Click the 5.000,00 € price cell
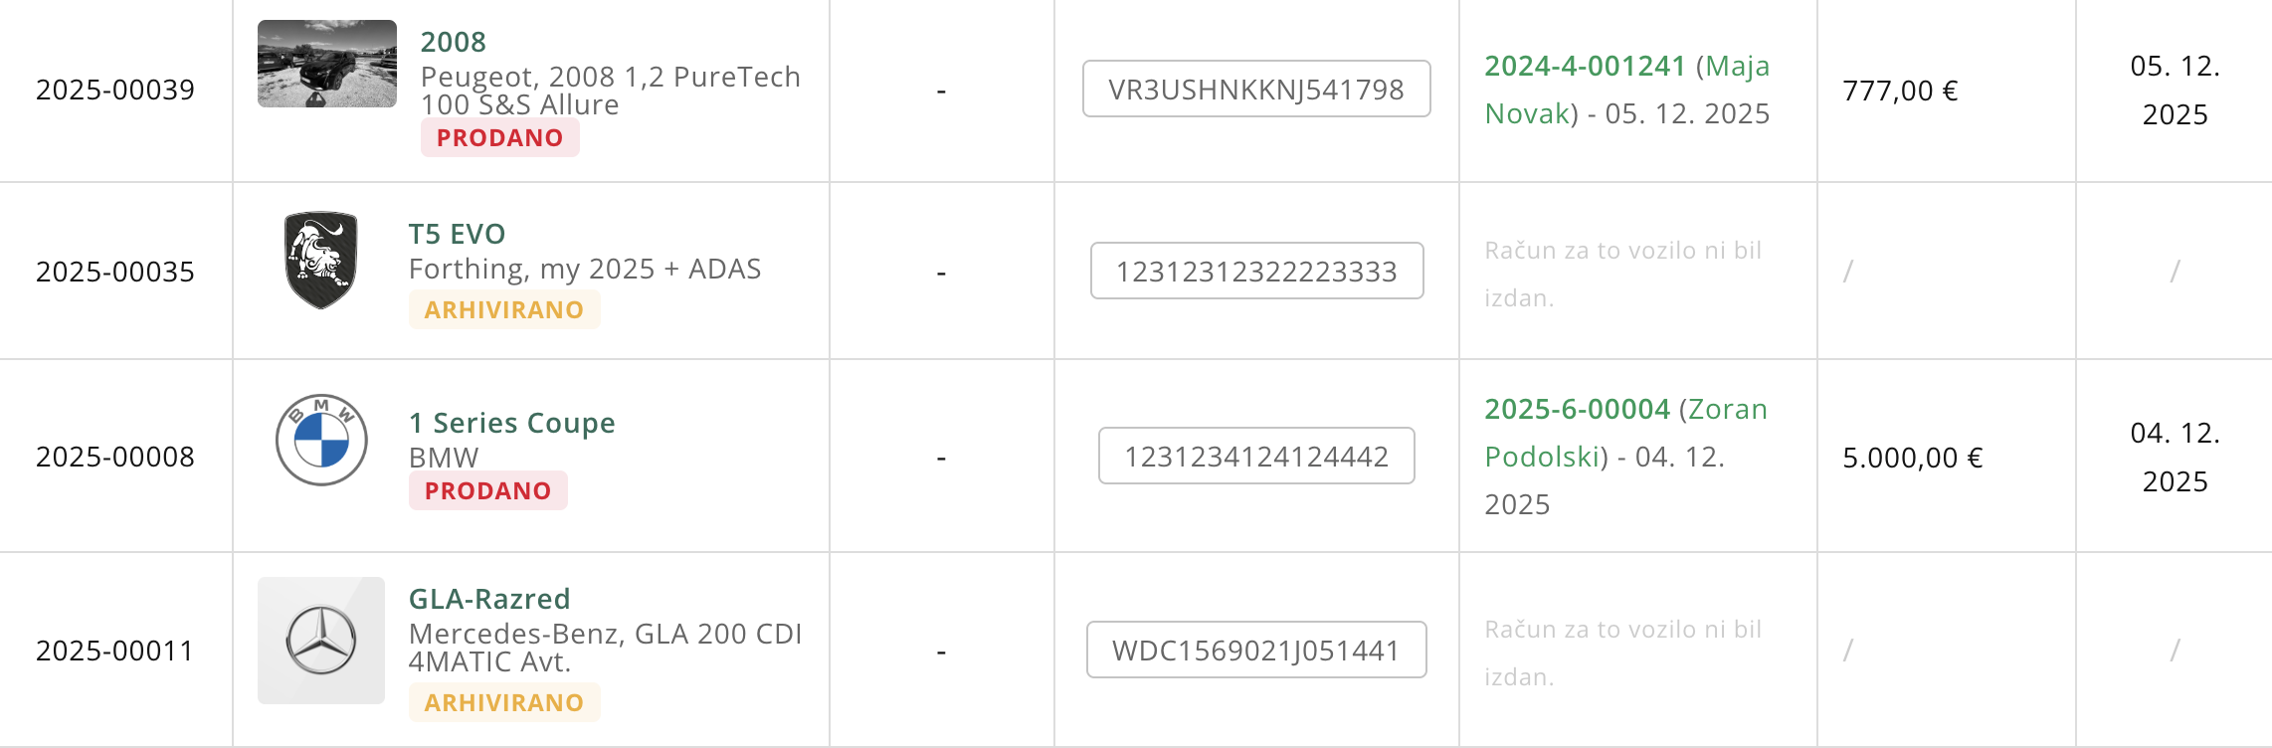 pyautogui.click(x=1912, y=458)
